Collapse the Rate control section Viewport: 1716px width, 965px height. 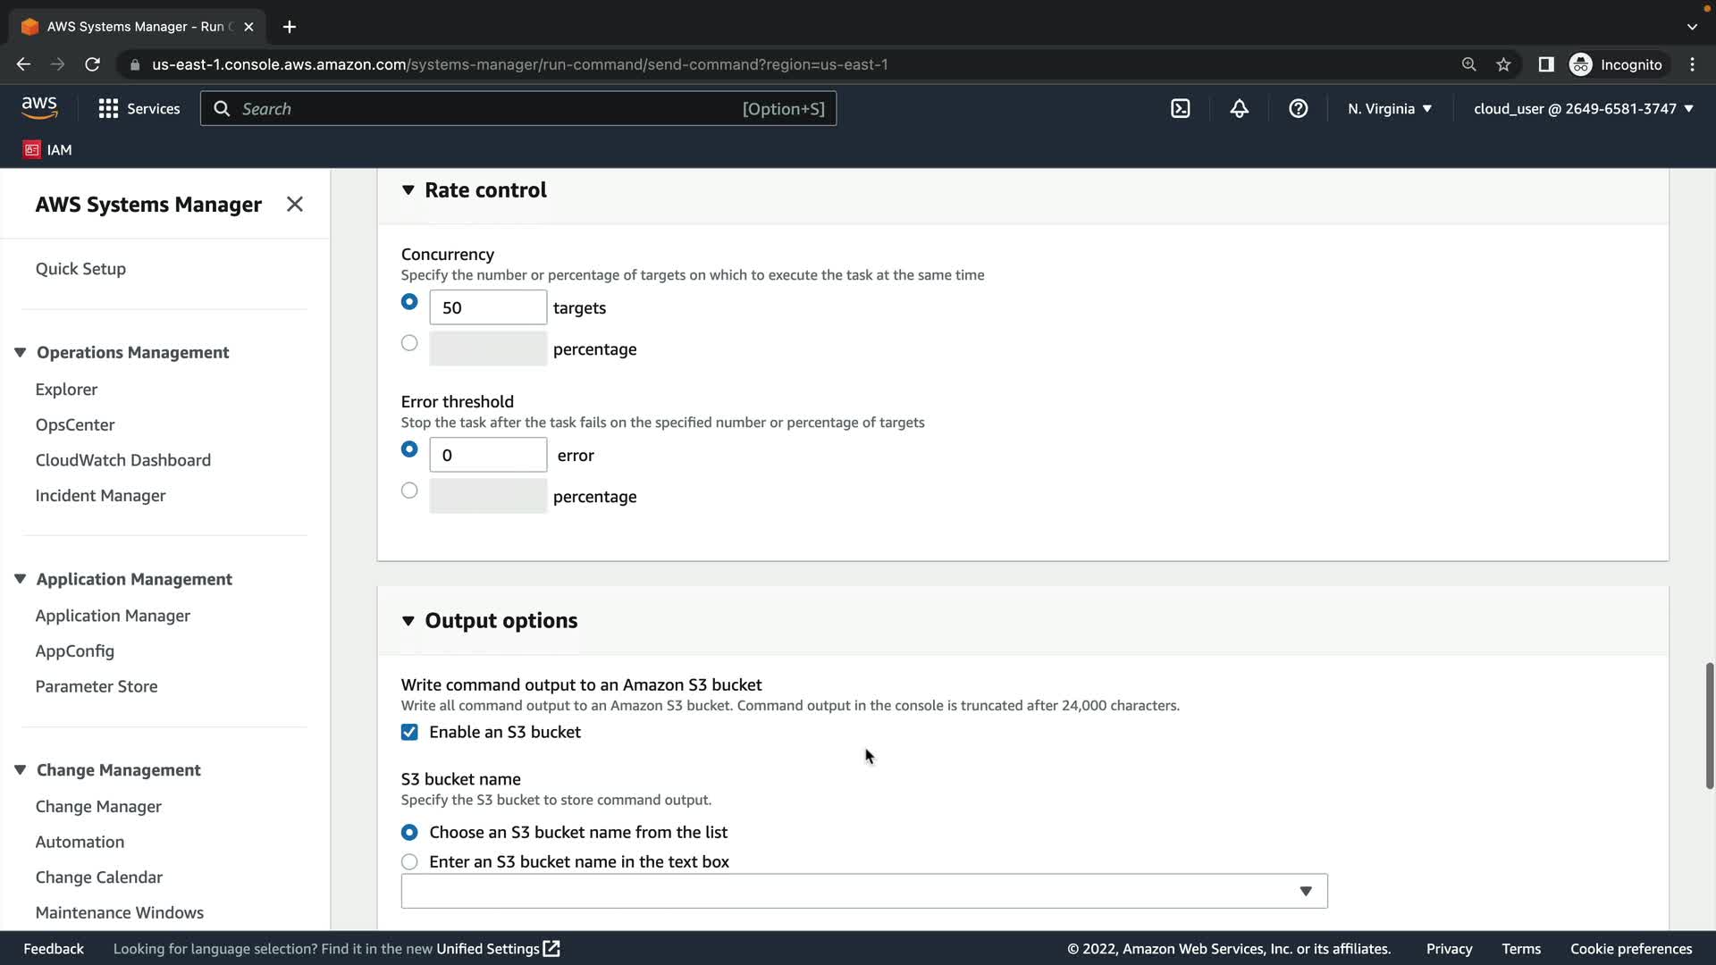pyautogui.click(x=408, y=190)
